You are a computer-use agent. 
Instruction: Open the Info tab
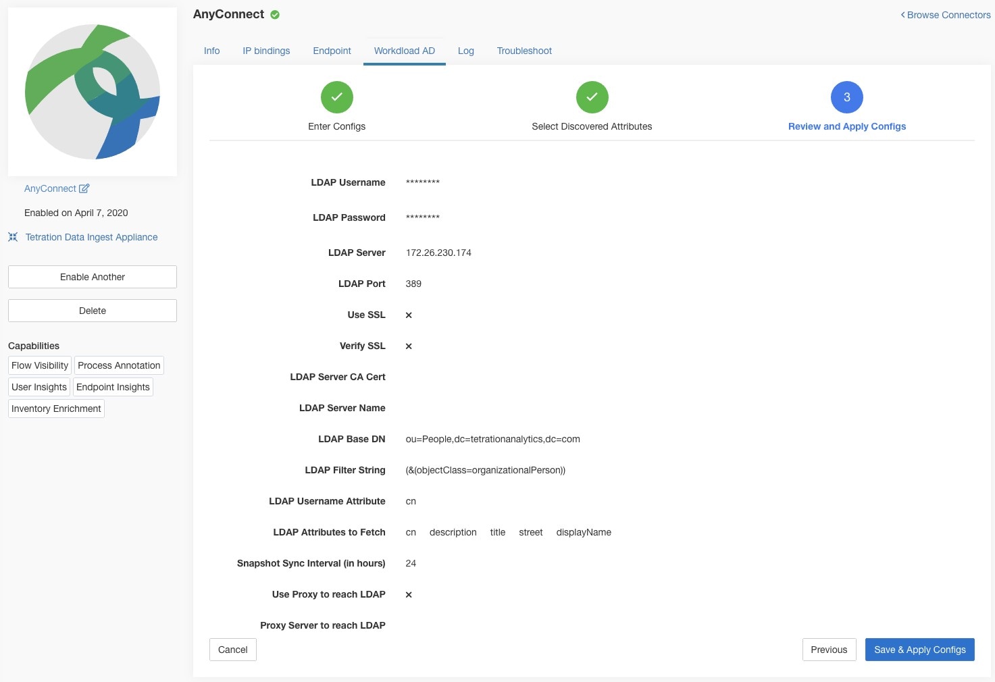[212, 51]
